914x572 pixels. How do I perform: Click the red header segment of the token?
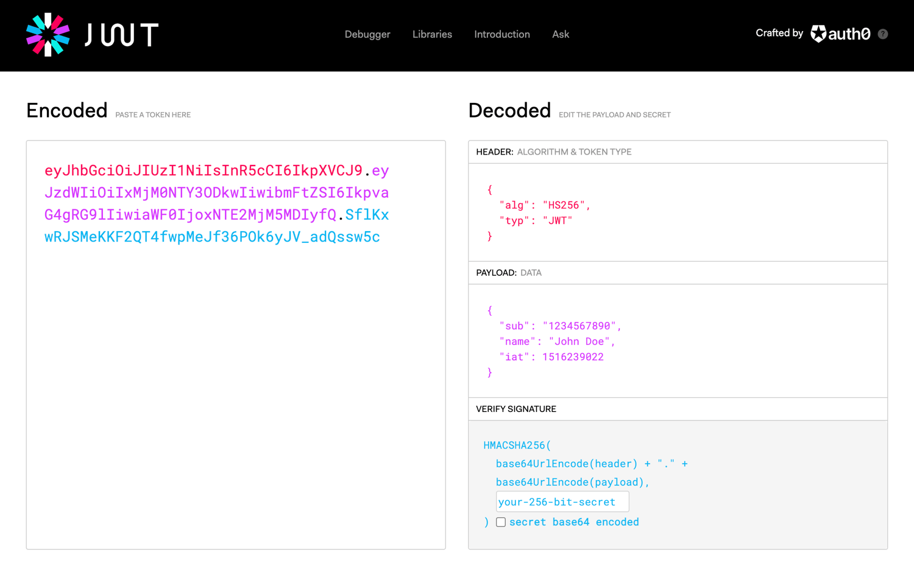click(204, 170)
